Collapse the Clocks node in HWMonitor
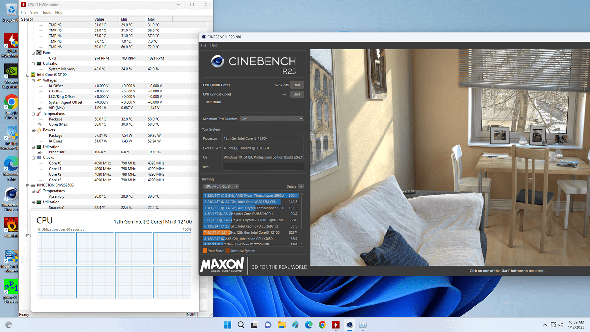590x332 pixels. [x=33, y=158]
